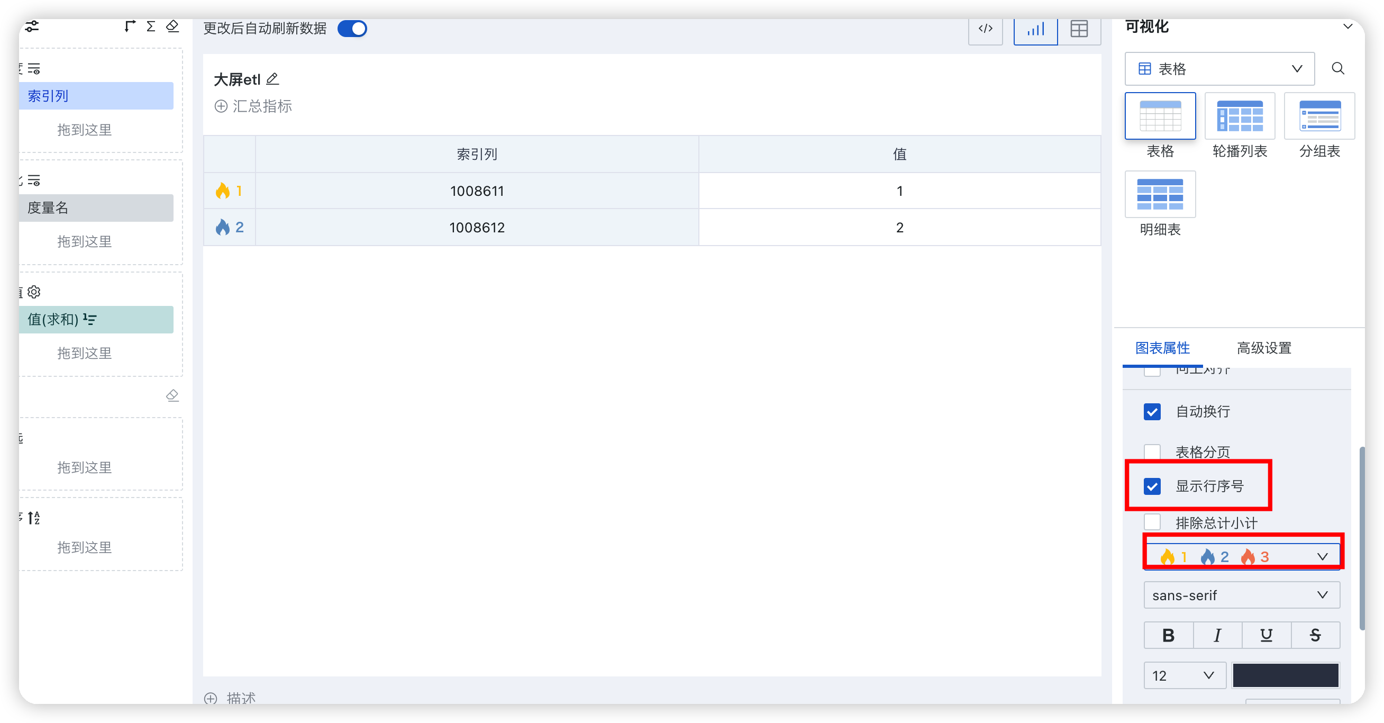1384x723 pixels.
Task: Select the 分组表 chart type thumbnail
Action: point(1319,115)
